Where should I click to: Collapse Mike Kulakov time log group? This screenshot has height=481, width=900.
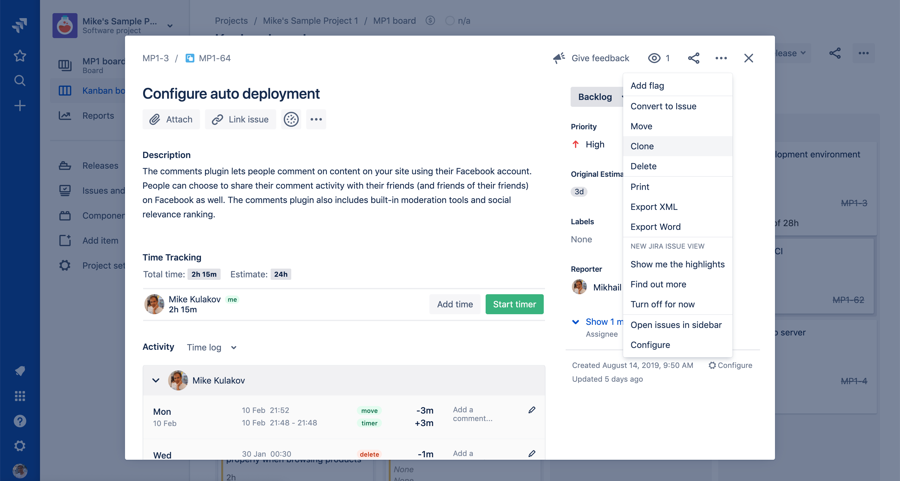click(156, 380)
